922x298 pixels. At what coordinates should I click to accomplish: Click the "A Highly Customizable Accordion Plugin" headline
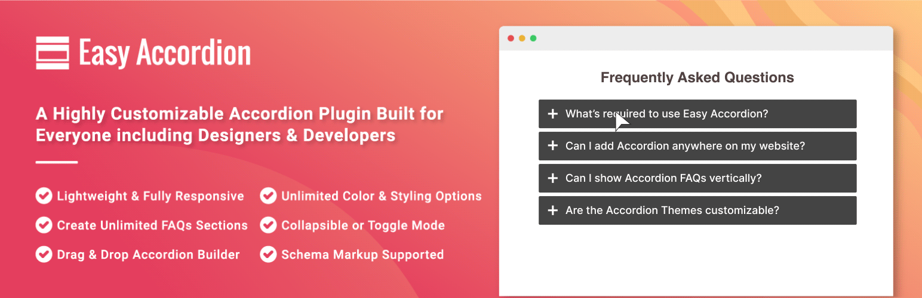[239, 124]
